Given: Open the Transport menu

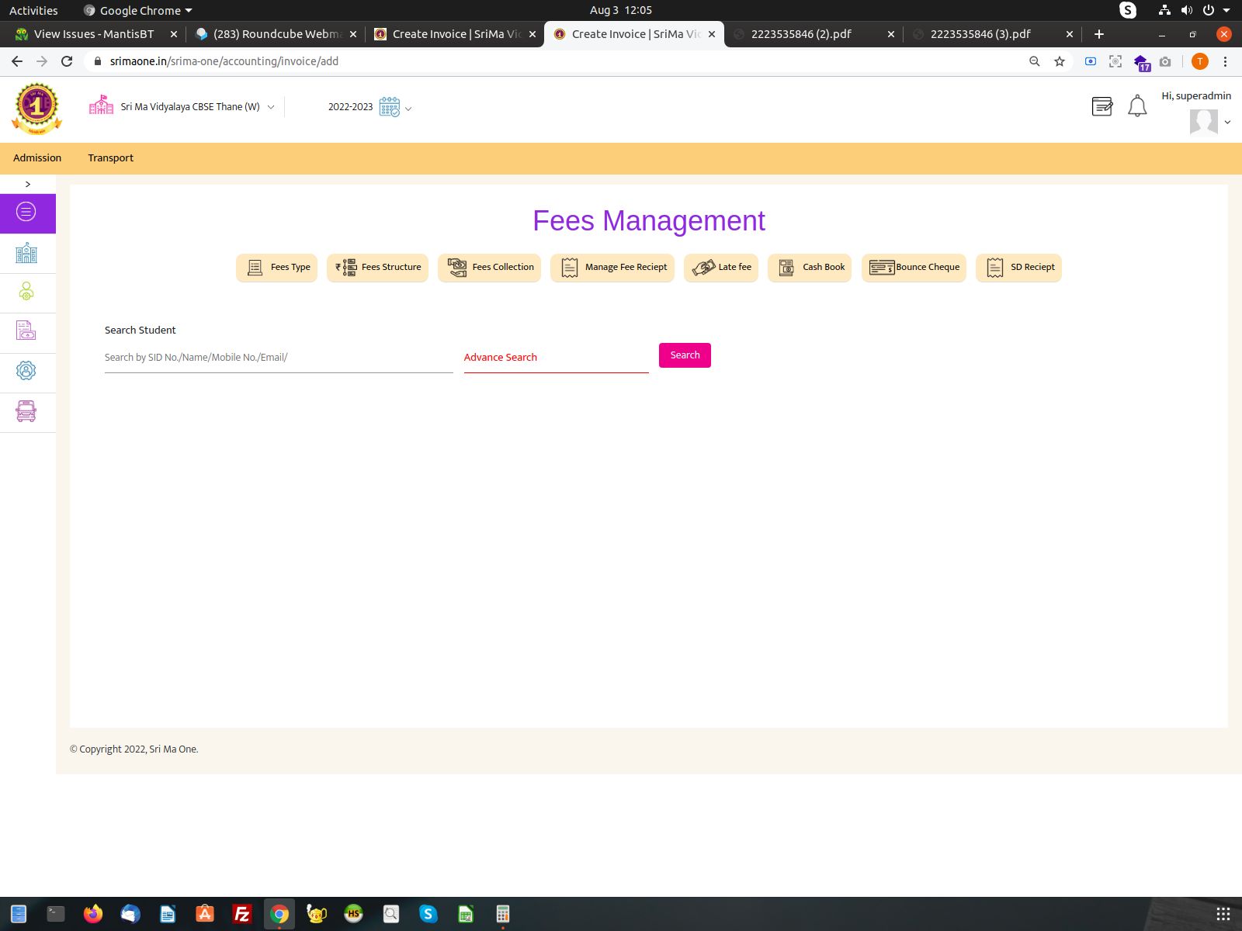Looking at the screenshot, I should click(x=110, y=157).
